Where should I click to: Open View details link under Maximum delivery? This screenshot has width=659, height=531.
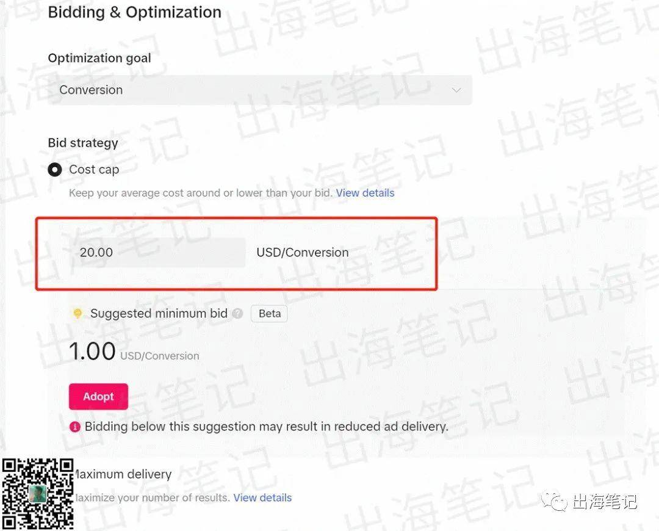click(262, 498)
